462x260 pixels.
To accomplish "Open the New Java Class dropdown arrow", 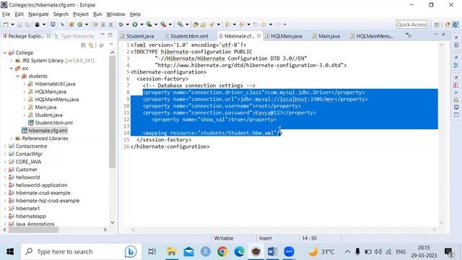I will click(x=87, y=25).
